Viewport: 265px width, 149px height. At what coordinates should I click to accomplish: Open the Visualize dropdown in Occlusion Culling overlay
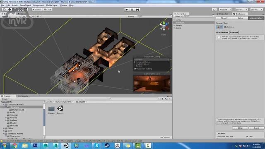[x=152, y=60]
